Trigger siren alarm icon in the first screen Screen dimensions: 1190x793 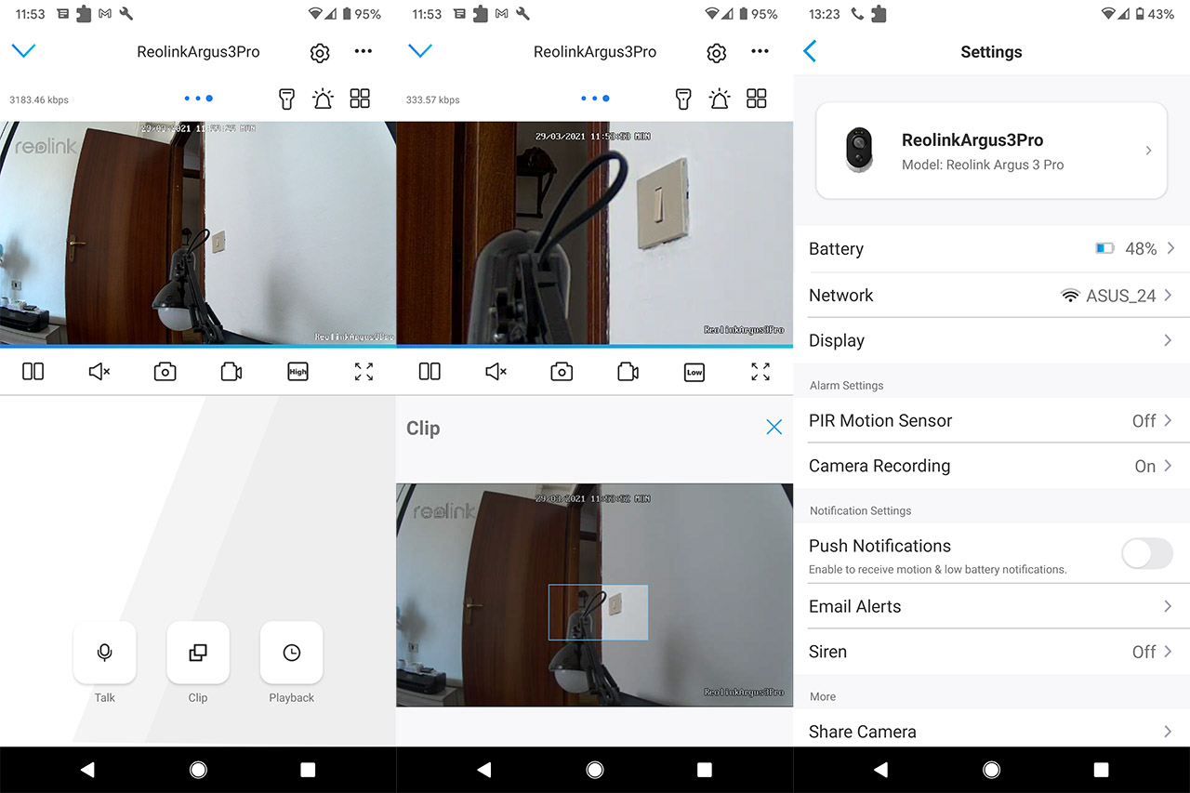323,99
